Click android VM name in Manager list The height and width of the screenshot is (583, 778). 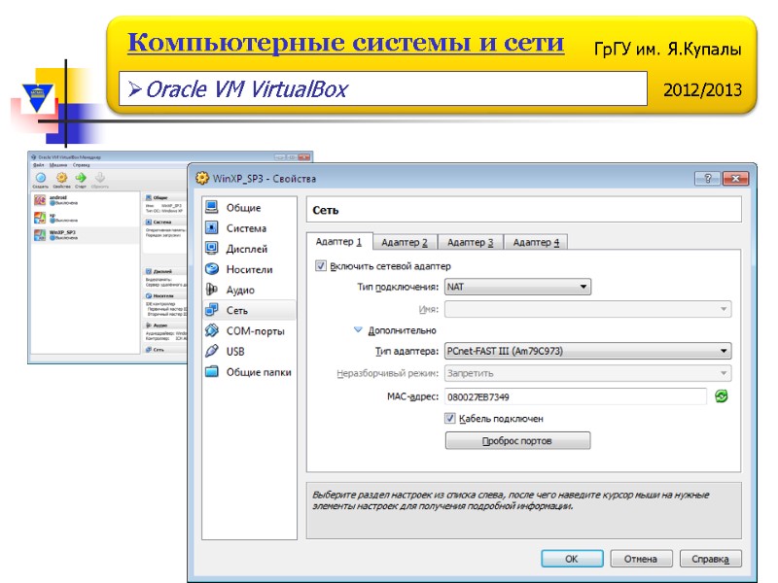point(58,197)
